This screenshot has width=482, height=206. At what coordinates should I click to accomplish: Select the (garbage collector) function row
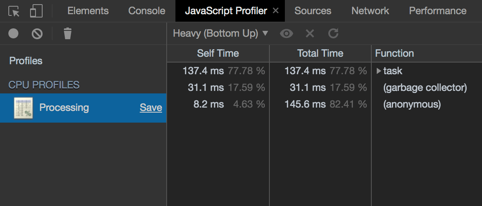tap(425, 88)
